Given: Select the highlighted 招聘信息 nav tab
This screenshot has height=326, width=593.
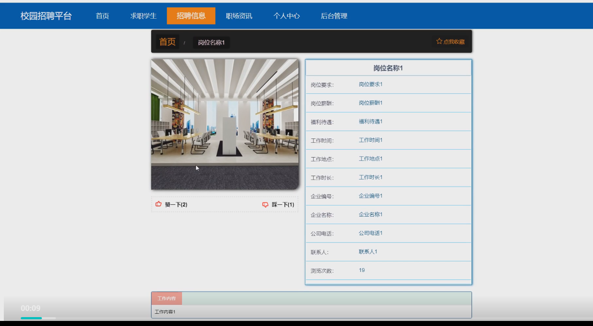Looking at the screenshot, I should pyautogui.click(x=191, y=16).
